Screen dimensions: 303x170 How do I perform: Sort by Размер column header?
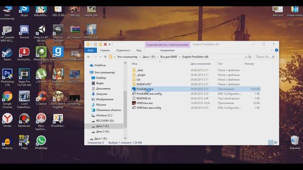click(x=250, y=64)
